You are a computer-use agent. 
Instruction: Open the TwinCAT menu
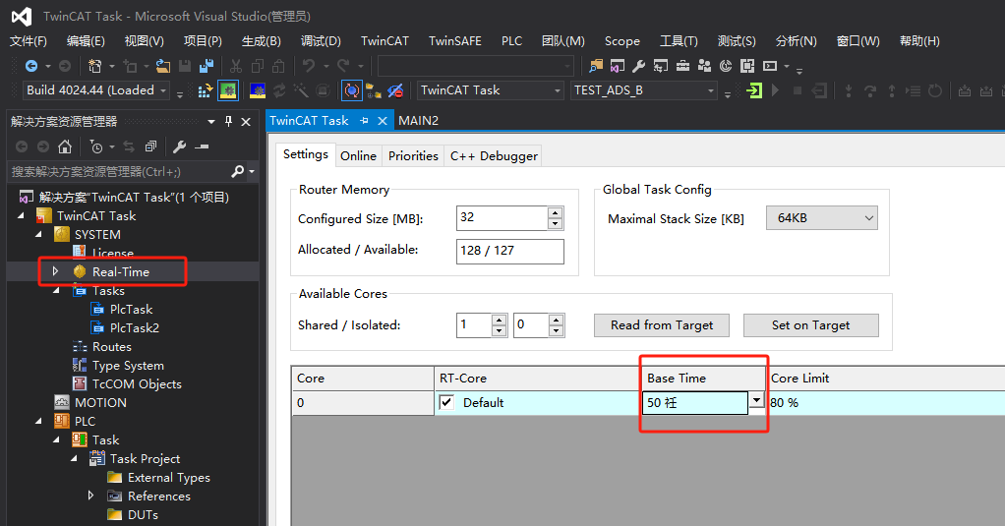[x=384, y=41]
